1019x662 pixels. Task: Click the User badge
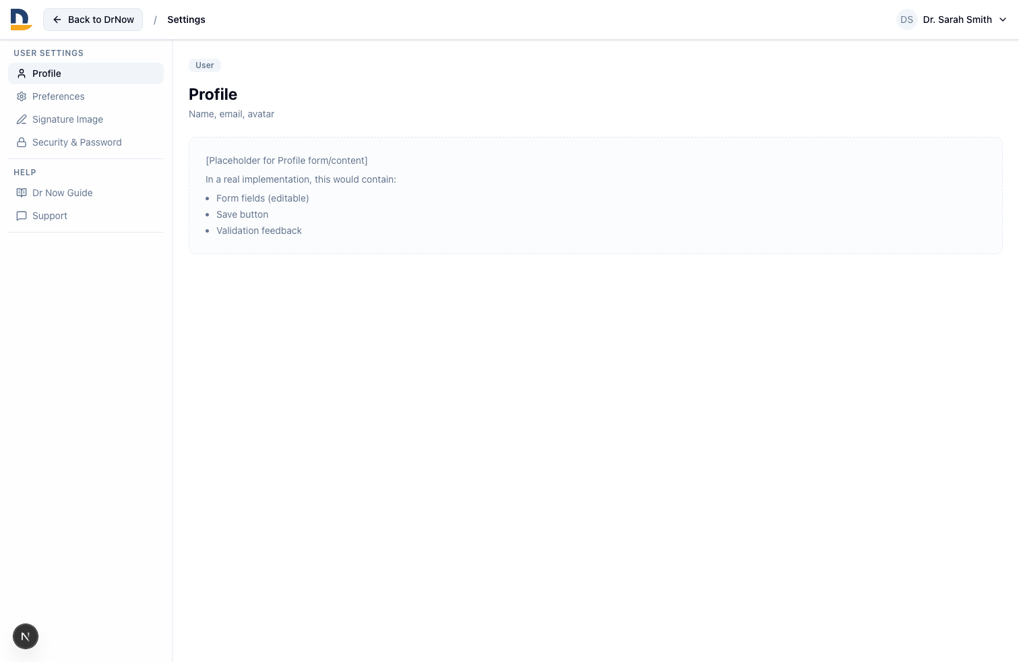[205, 65]
